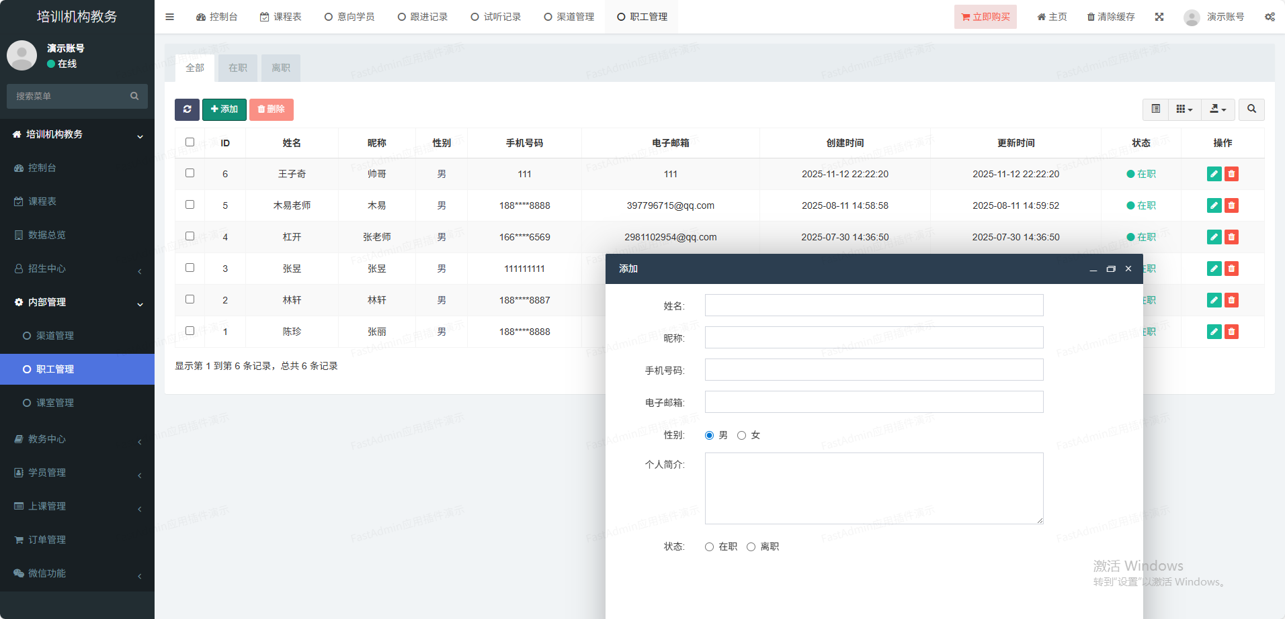Click the hamburger sidebar toggle icon
1285x619 pixels.
tap(169, 17)
